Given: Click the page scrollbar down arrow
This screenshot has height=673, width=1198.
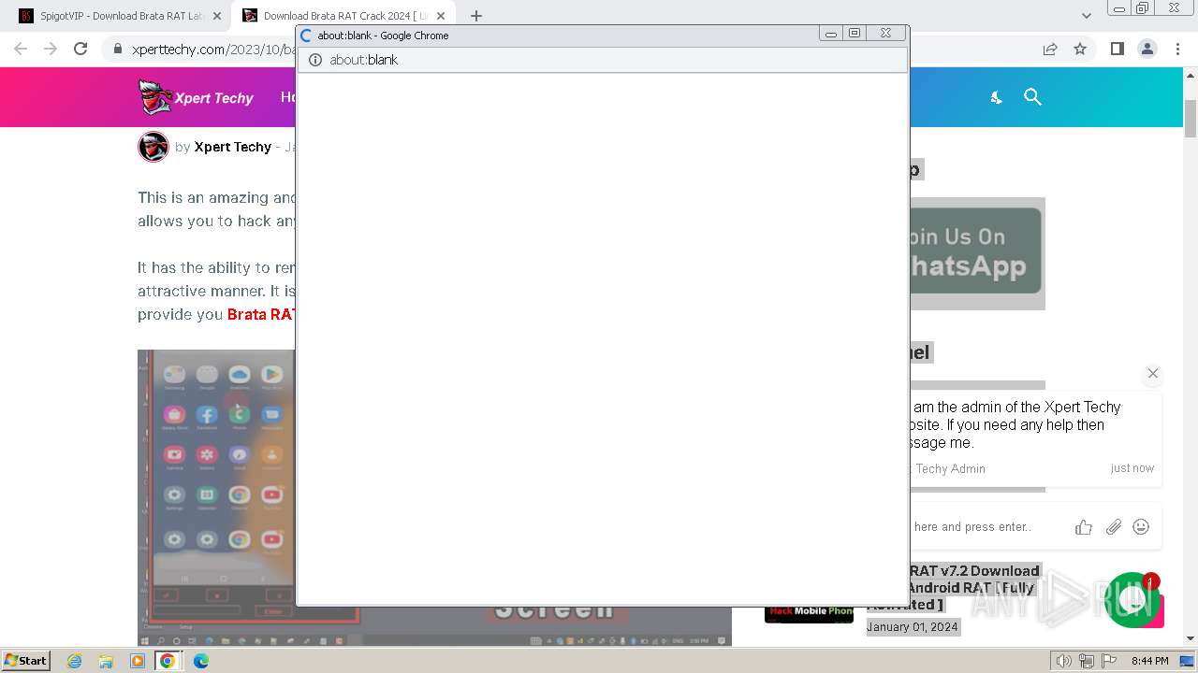Looking at the screenshot, I should pyautogui.click(x=1191, y=639).
